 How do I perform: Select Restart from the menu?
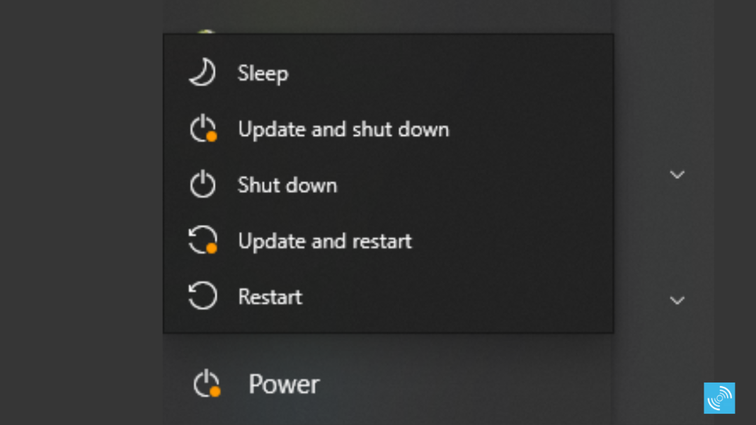tap(269, 296)
